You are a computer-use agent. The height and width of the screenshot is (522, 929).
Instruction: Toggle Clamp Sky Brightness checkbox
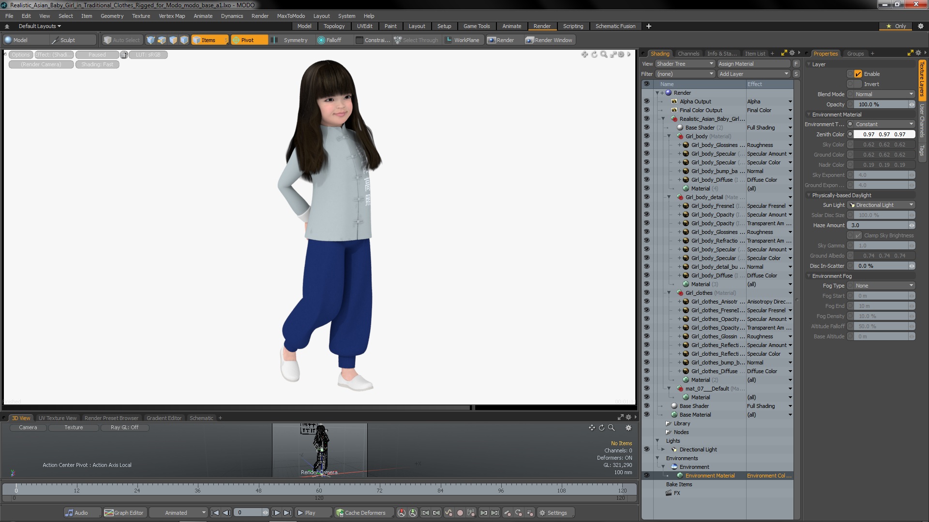pyautogui.click(x=858, y=235)
